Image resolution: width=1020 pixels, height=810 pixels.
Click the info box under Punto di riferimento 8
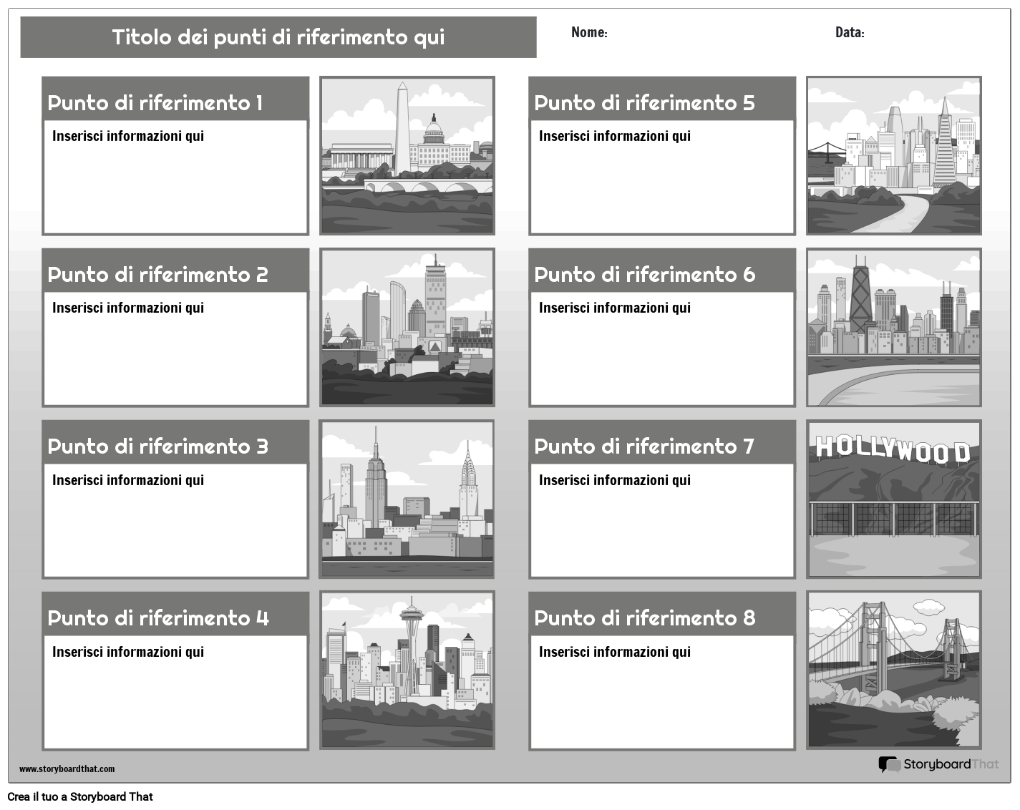pos(662,692)
